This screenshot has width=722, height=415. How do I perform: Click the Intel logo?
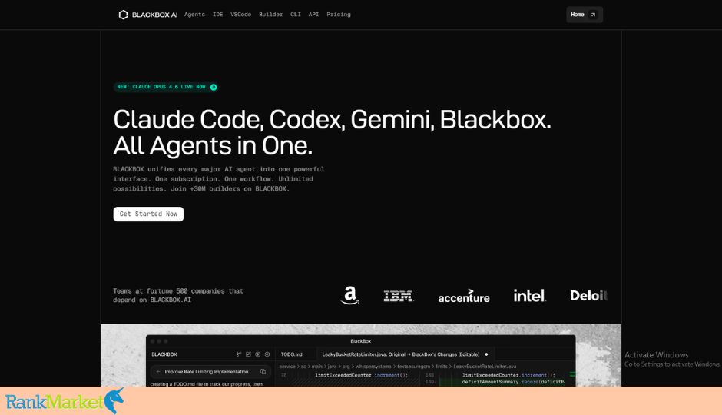pos(529,295)
